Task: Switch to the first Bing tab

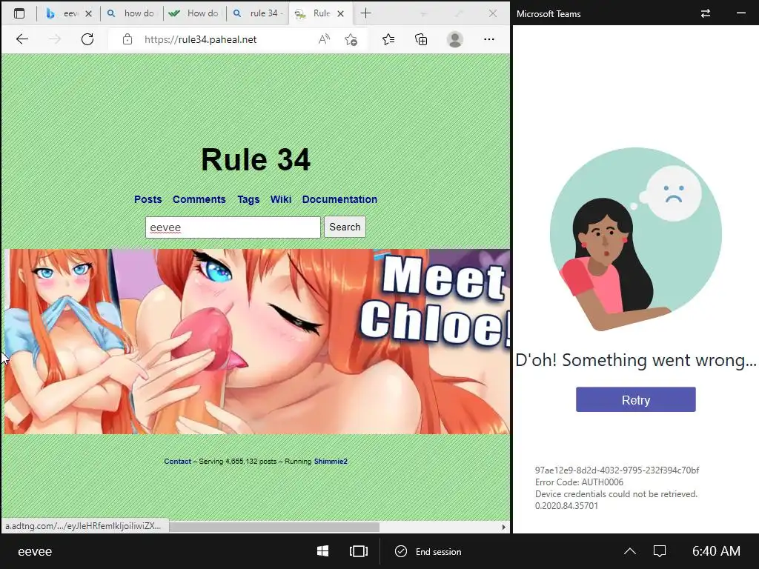Action: (64, 13)
